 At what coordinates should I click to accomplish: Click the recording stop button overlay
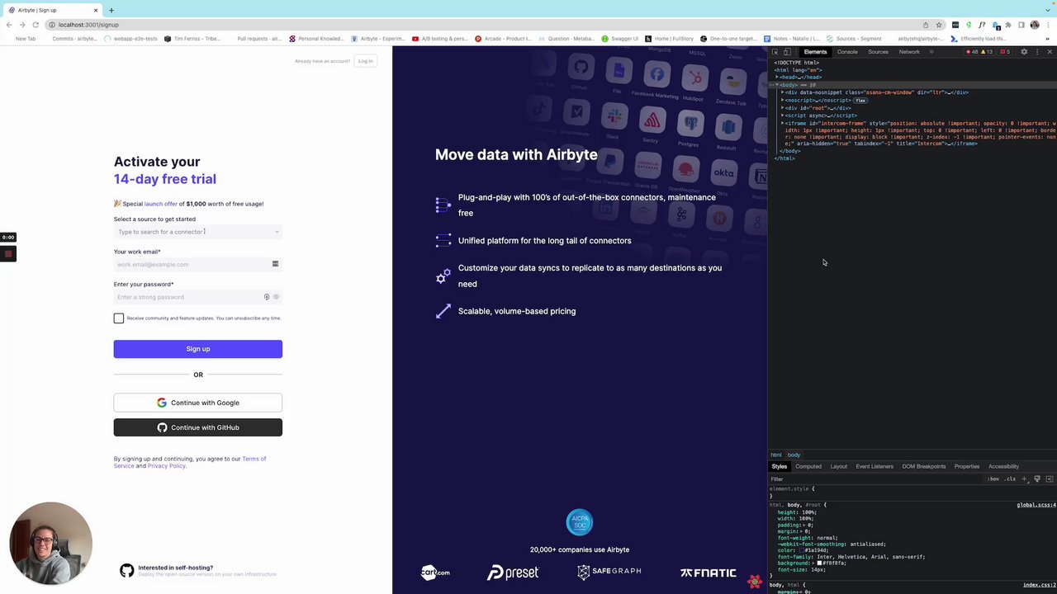click(8, 253)
